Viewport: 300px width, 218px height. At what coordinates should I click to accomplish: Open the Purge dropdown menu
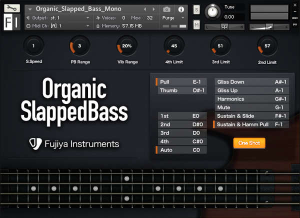[x=173, y=18]
